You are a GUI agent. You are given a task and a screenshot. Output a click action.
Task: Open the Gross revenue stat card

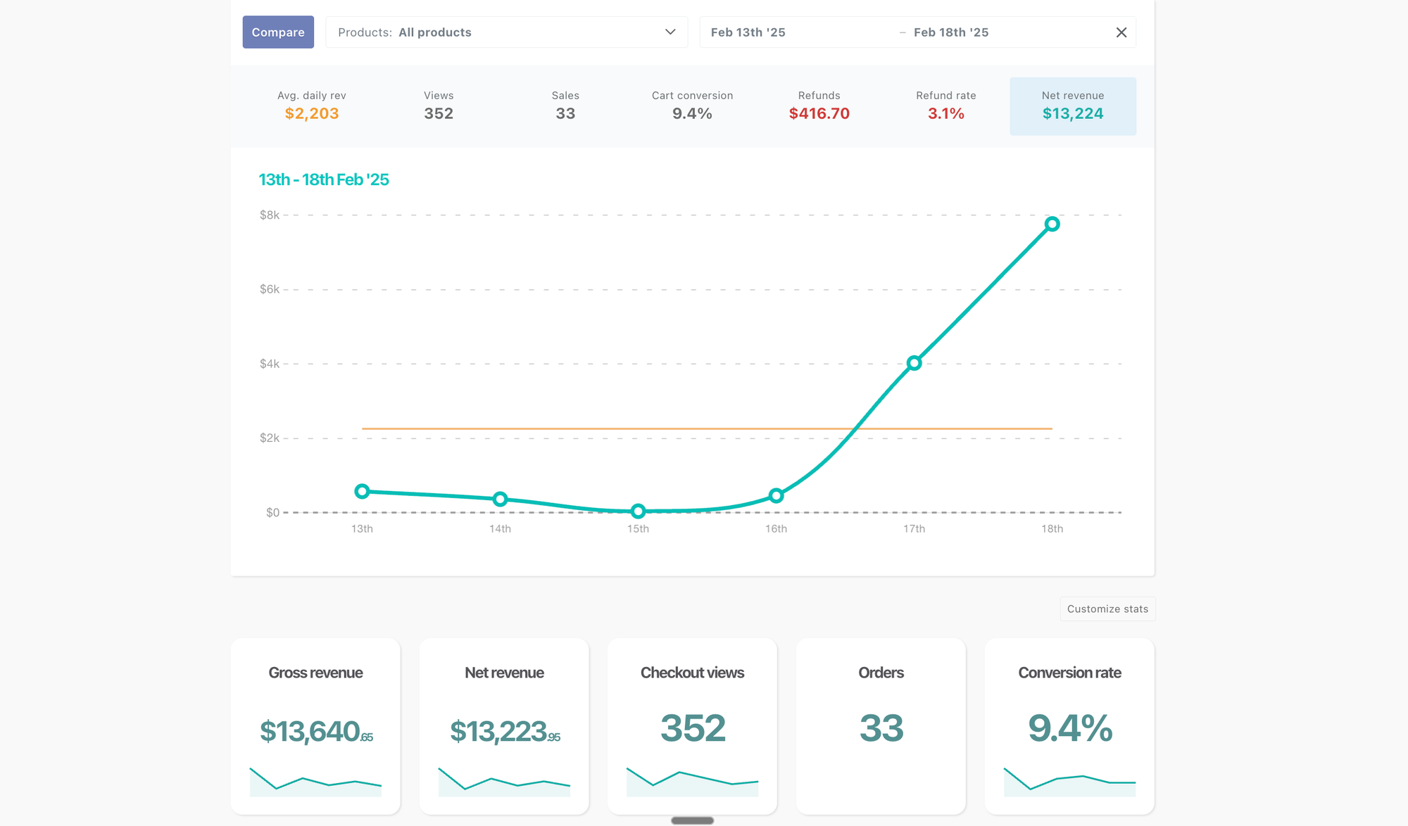click(315, 725)
